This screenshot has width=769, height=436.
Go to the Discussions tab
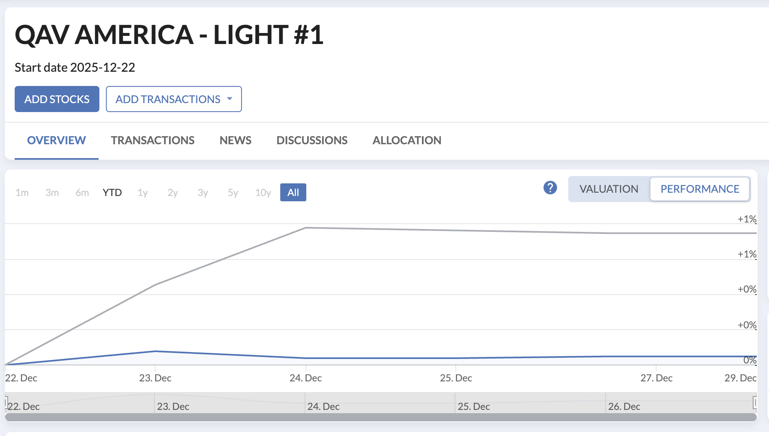312,140
